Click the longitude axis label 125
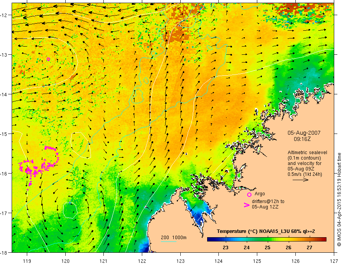342x264 pixels. pyautogui.click(x=257, y=261)
